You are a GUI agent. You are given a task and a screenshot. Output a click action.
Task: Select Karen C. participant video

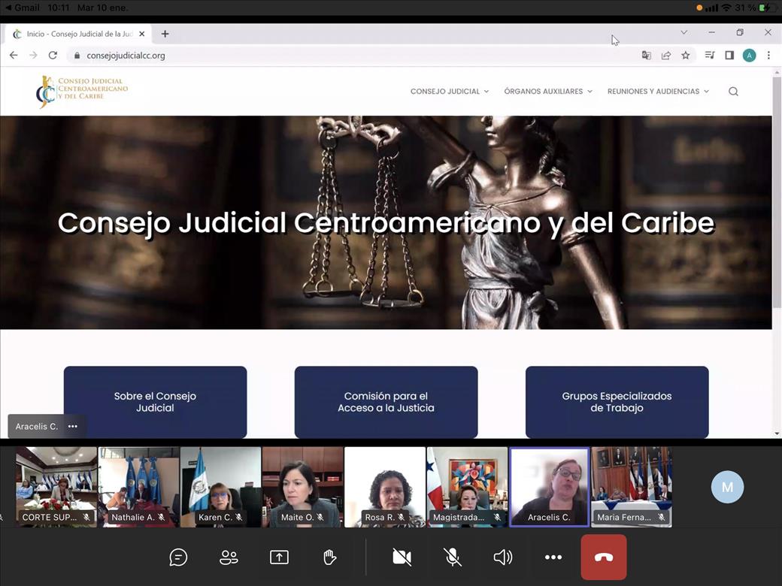point(220,487)
